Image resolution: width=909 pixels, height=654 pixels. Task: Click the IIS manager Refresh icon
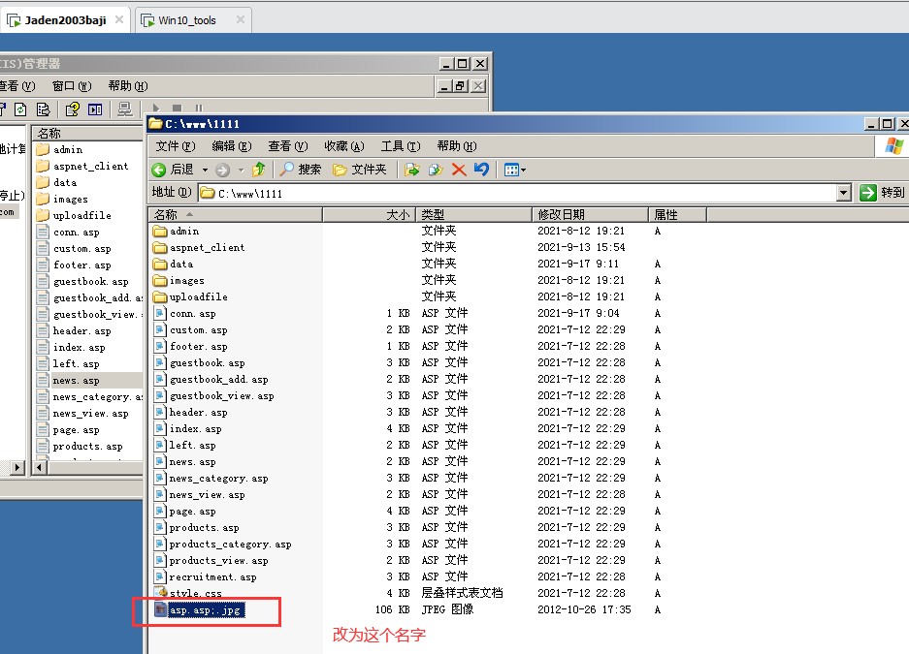pyautogui.click(x=19, y=109)
